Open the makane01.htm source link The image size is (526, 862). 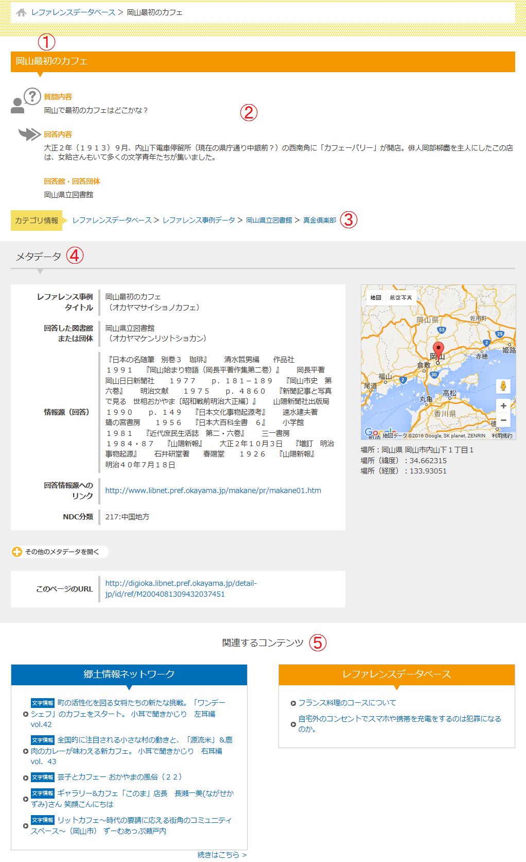click(x=213, y=491)
